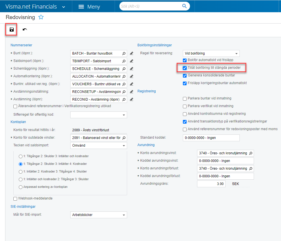Click the Standard koddel input field
This screenshot has width=281, height=241.
[211, 138]
